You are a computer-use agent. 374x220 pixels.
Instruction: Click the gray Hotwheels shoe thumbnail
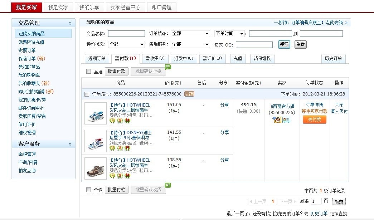click(x=96, y=168)
